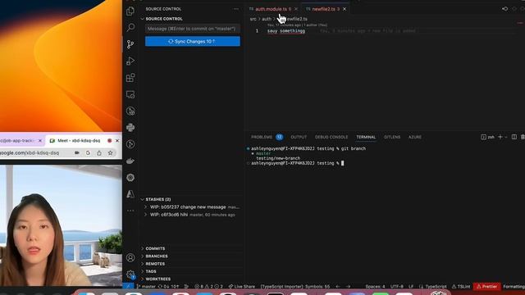Click TSLint warning in status bar
The width and height of the screenshot is (525, 295).
click(461, 286)
